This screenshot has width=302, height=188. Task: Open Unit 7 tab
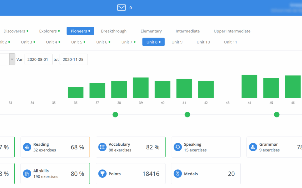128,42
